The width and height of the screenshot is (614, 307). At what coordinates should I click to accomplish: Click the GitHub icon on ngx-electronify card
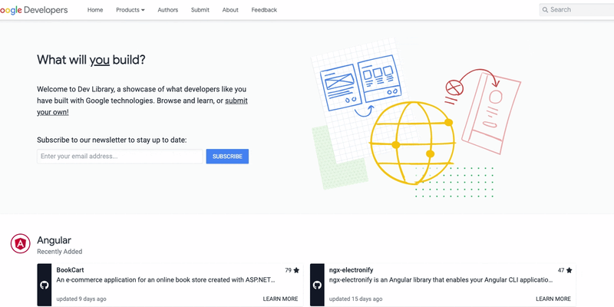click(317, 285)
